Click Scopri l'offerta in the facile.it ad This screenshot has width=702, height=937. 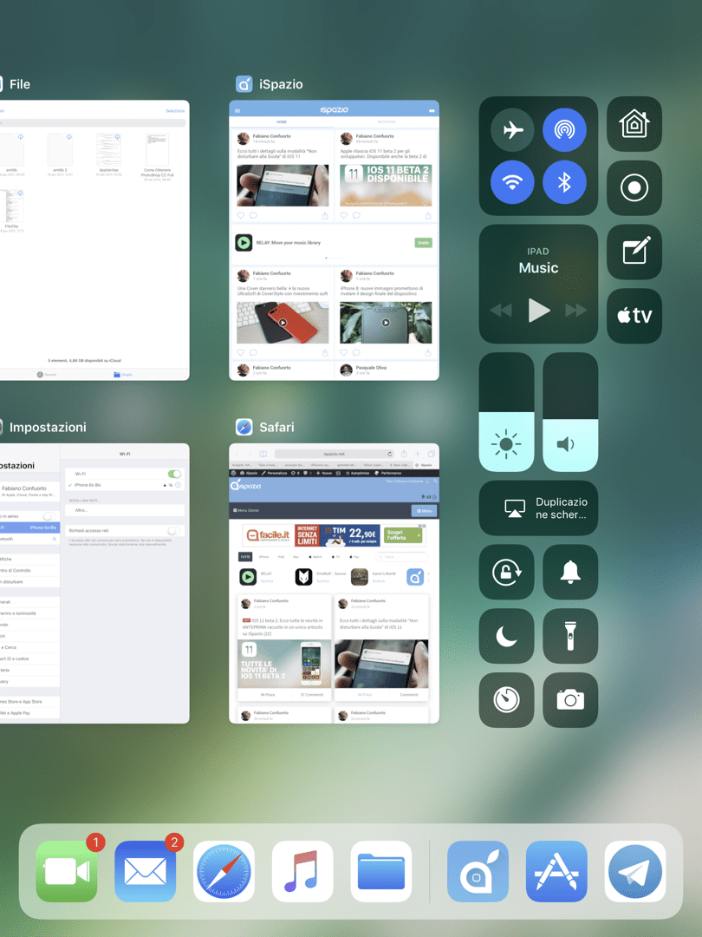(x=403, y=534)
